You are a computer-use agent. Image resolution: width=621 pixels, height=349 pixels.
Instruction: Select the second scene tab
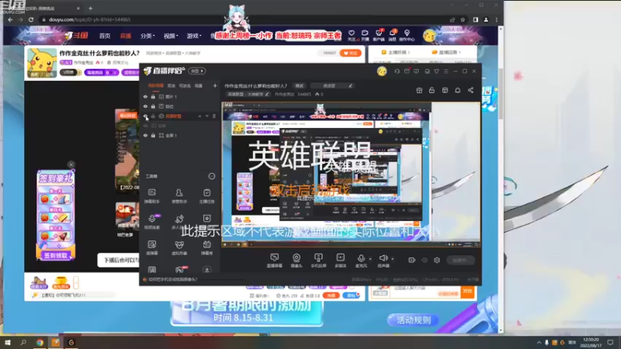172,85
